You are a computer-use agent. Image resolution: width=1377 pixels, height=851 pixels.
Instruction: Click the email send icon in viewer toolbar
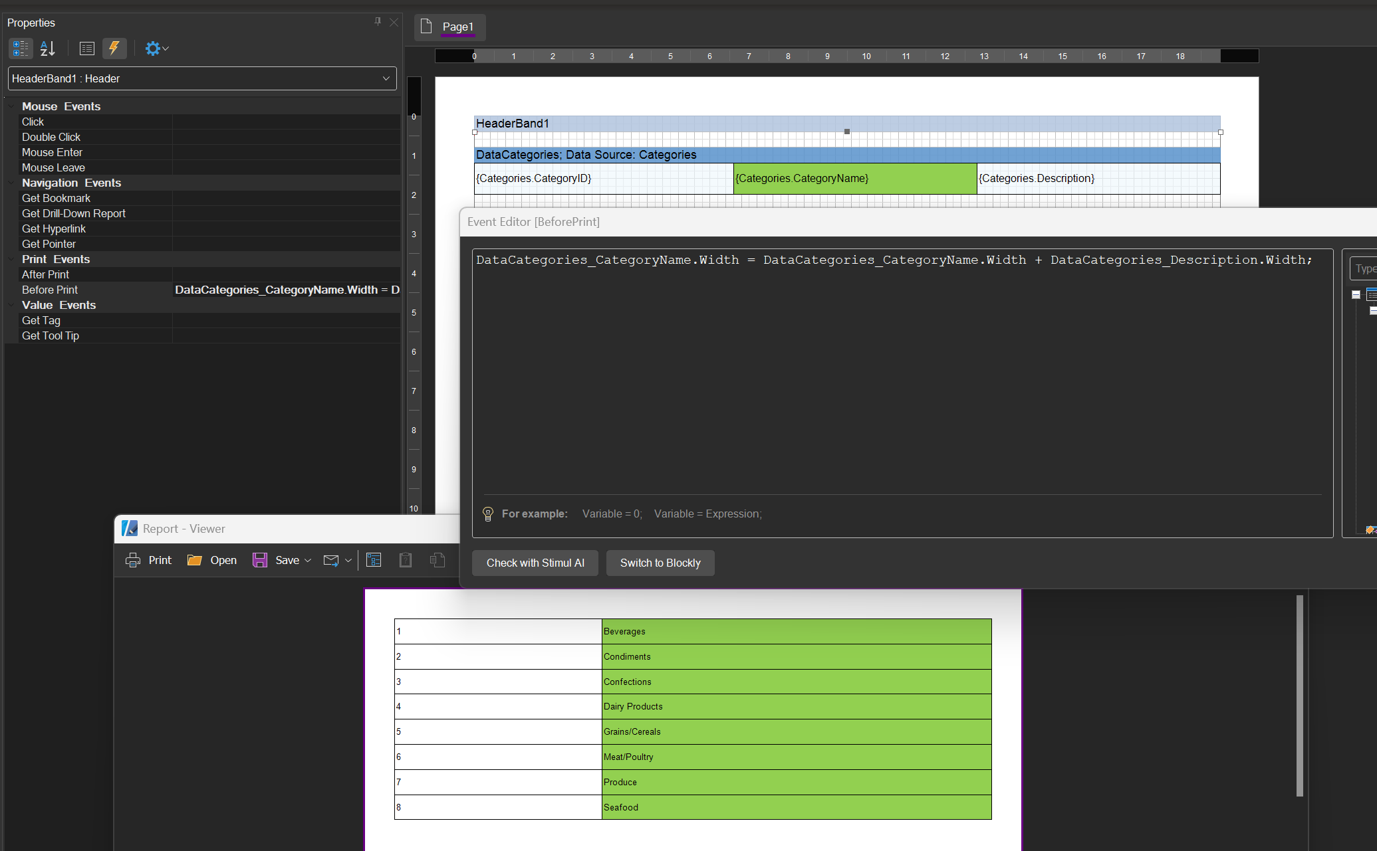pyautogui.click(x=330, y=560)
